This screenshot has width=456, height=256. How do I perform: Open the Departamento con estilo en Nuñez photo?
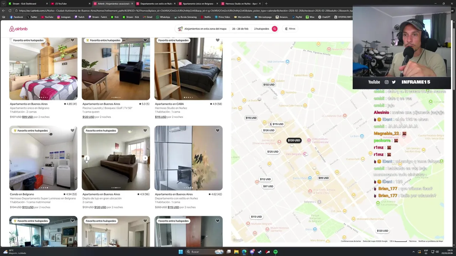pyautogui.click(x=188, y=158)
